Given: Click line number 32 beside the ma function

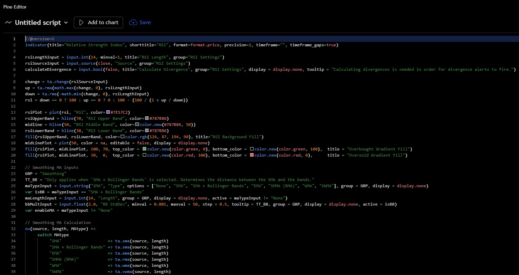Looking at the screenshot, I should pos(13,228).
